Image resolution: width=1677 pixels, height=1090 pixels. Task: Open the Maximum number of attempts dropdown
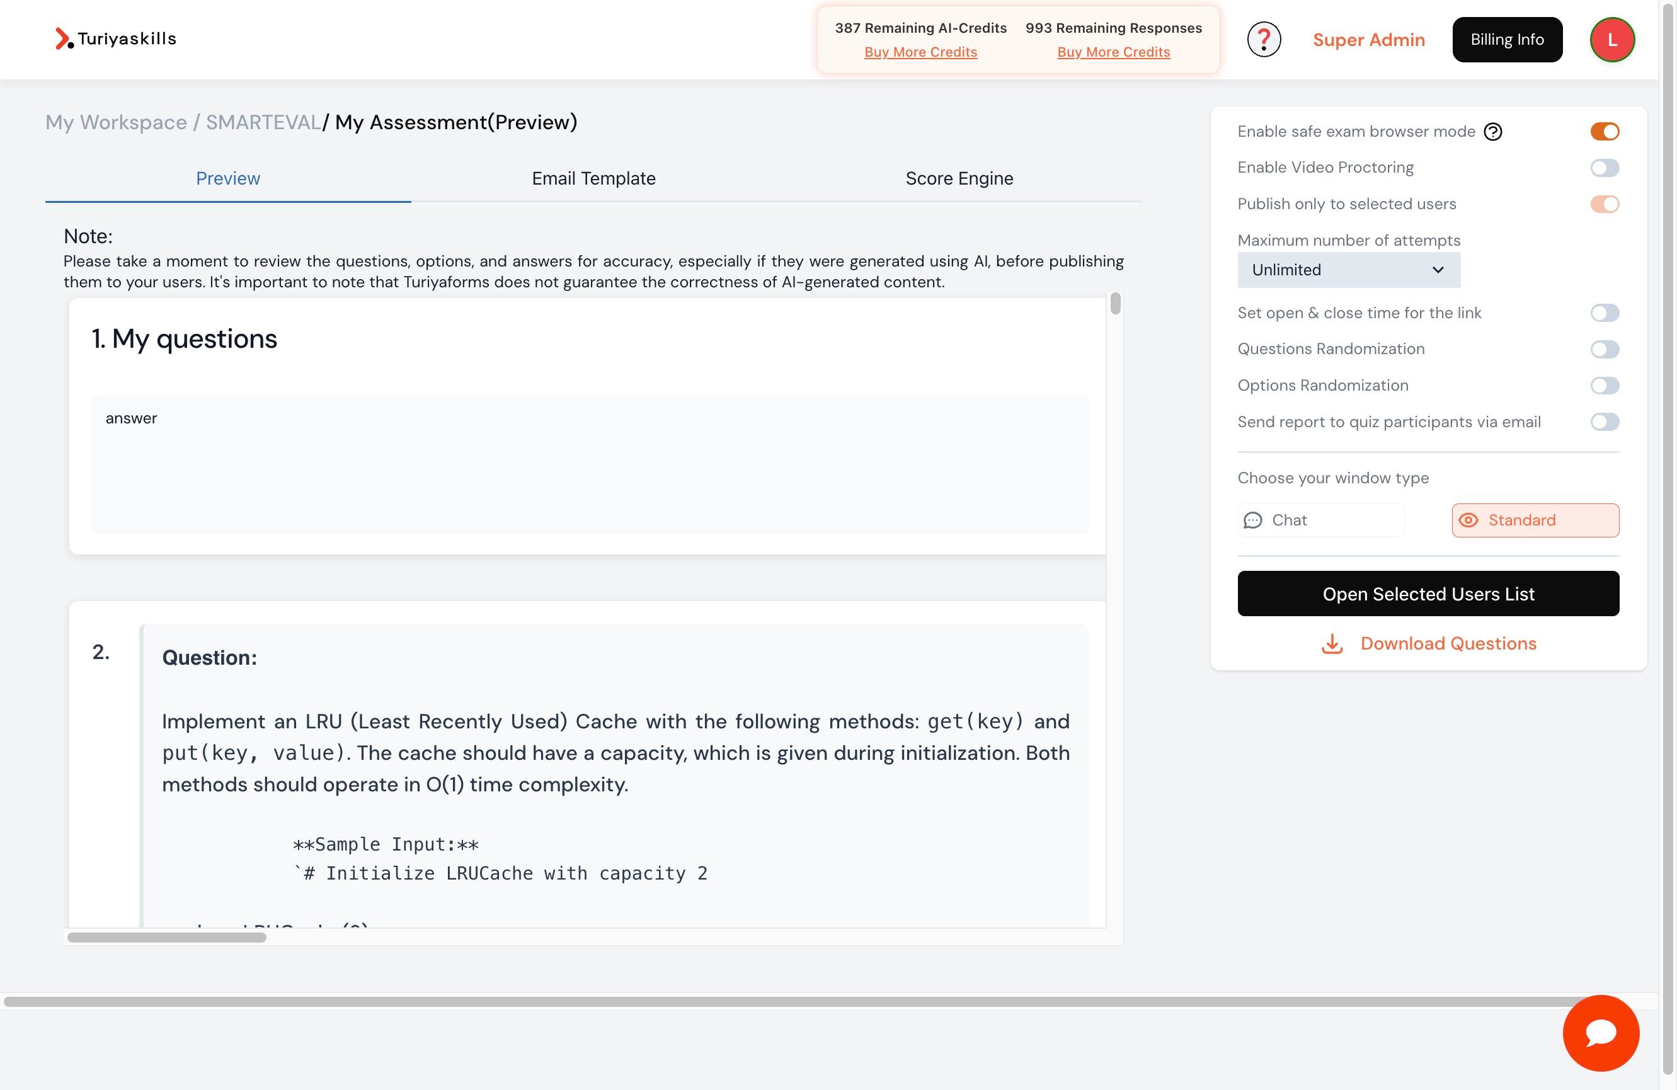point(1348,270)
